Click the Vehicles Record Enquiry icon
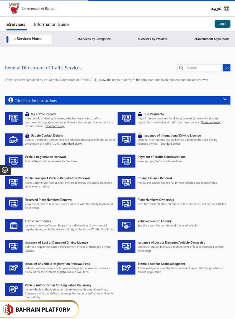This screenshot has height=319, width=235. 126,225
